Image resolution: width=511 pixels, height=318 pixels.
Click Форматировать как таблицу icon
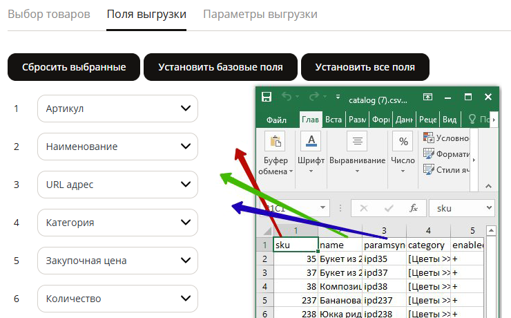coord(429,153)
